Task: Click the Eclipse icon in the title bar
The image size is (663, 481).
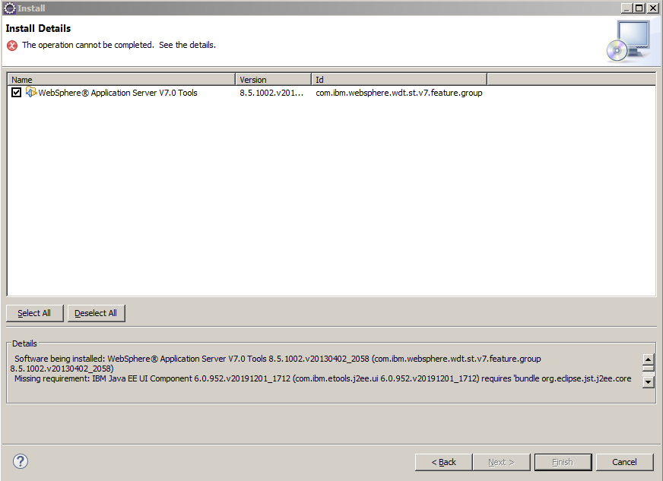Action: click(9, 8)
